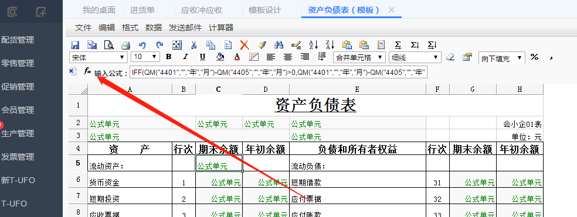The image size is (577, 217).
Task: Open 发票管理 in the sidebar
Action: click(x=18, y=157)
